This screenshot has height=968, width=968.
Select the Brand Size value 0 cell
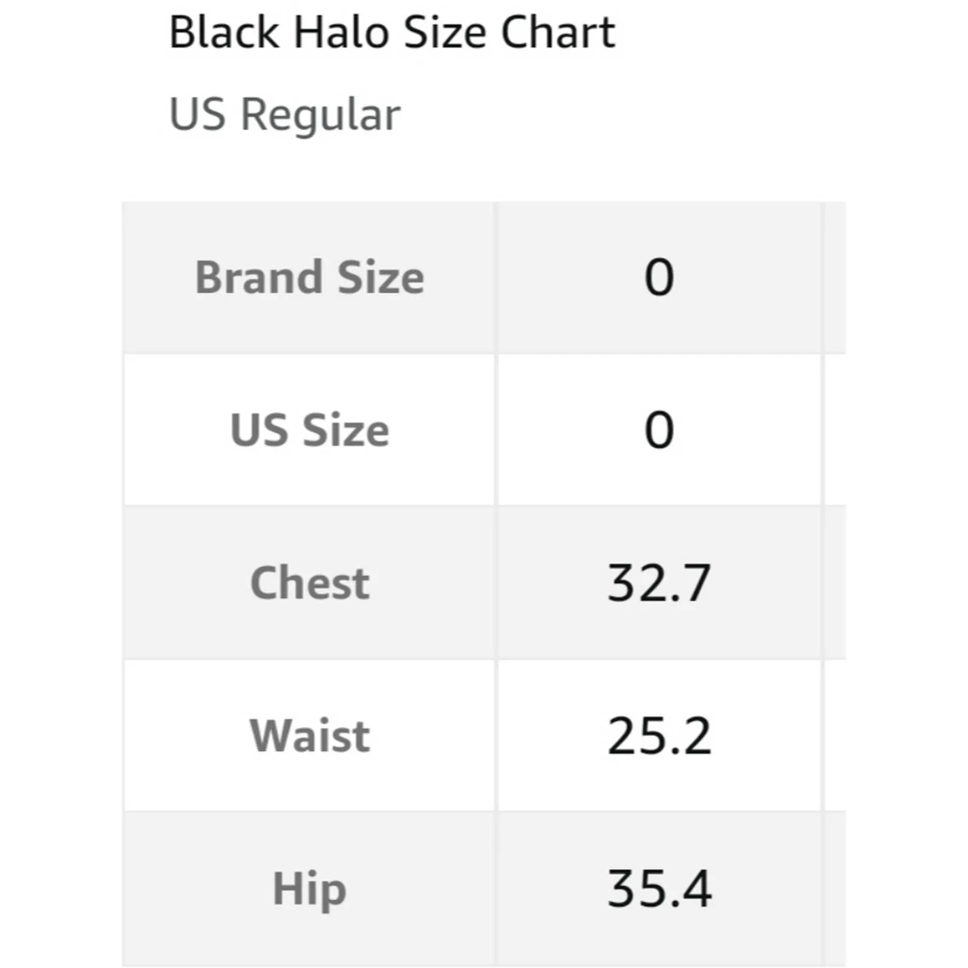coord(659,278)
